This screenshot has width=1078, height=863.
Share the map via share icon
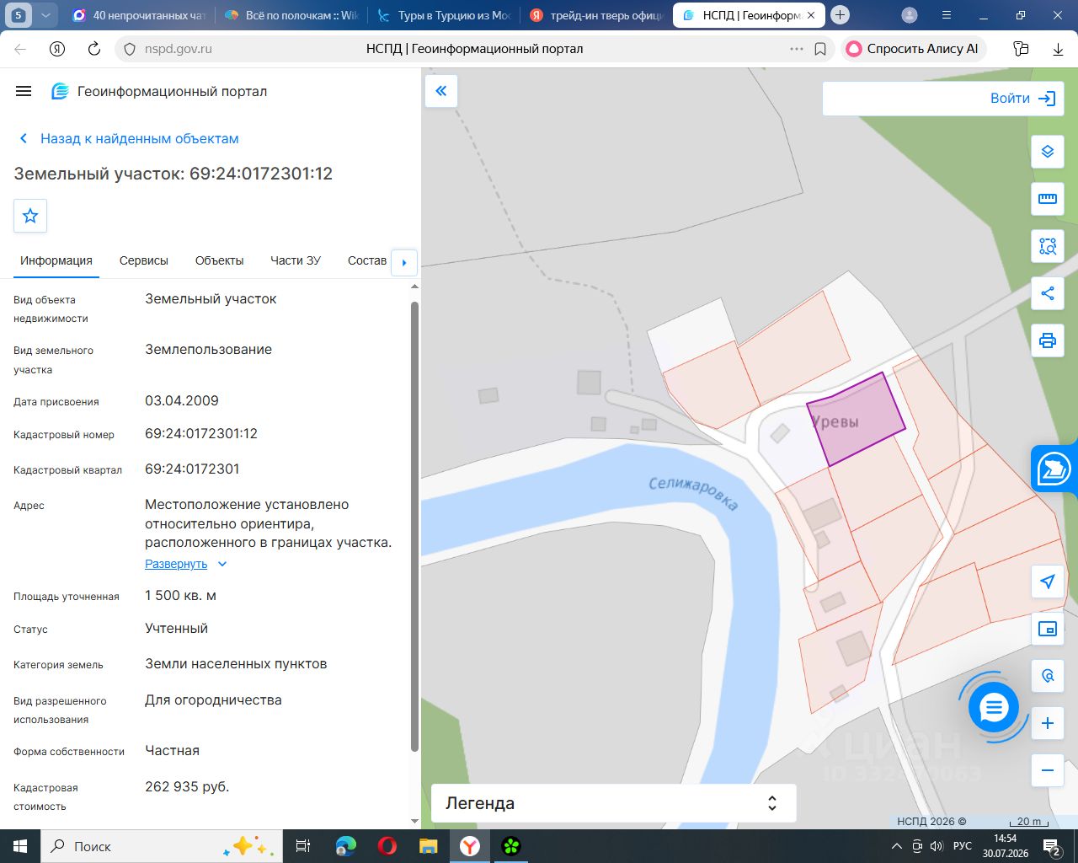[x=1048, y=293]
